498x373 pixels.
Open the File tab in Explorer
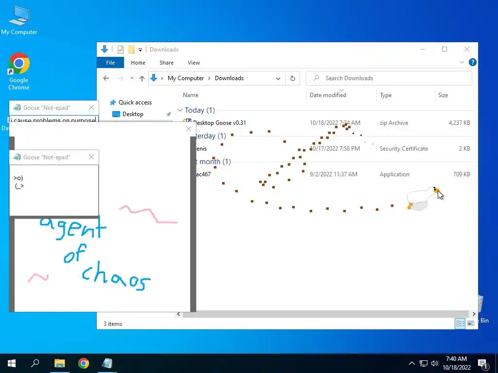click(110, 63)
